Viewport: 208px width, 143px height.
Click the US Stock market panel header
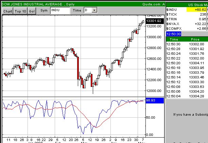[x=187, y=5]
